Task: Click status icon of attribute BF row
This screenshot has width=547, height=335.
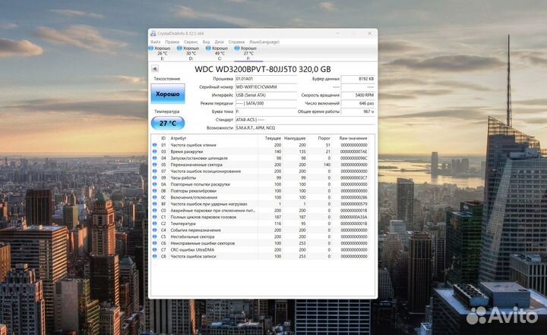Action: 154,204
